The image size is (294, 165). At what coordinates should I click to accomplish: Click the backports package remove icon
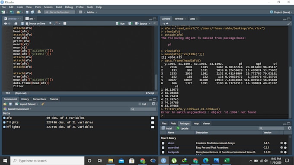285,152
